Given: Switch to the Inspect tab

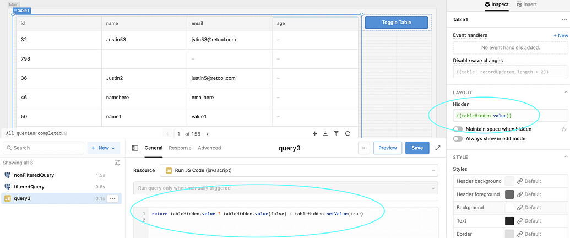Looking at the screenshot, I should coord(497,4).
